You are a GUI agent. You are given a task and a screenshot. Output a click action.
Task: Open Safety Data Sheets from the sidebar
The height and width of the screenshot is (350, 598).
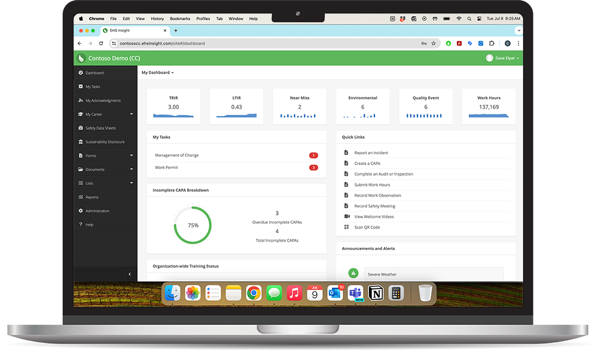pyautogui.click(x=81, y=127)
